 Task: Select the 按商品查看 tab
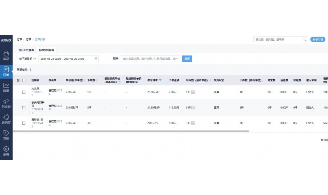pyautogui.click(x=47, y=50)
